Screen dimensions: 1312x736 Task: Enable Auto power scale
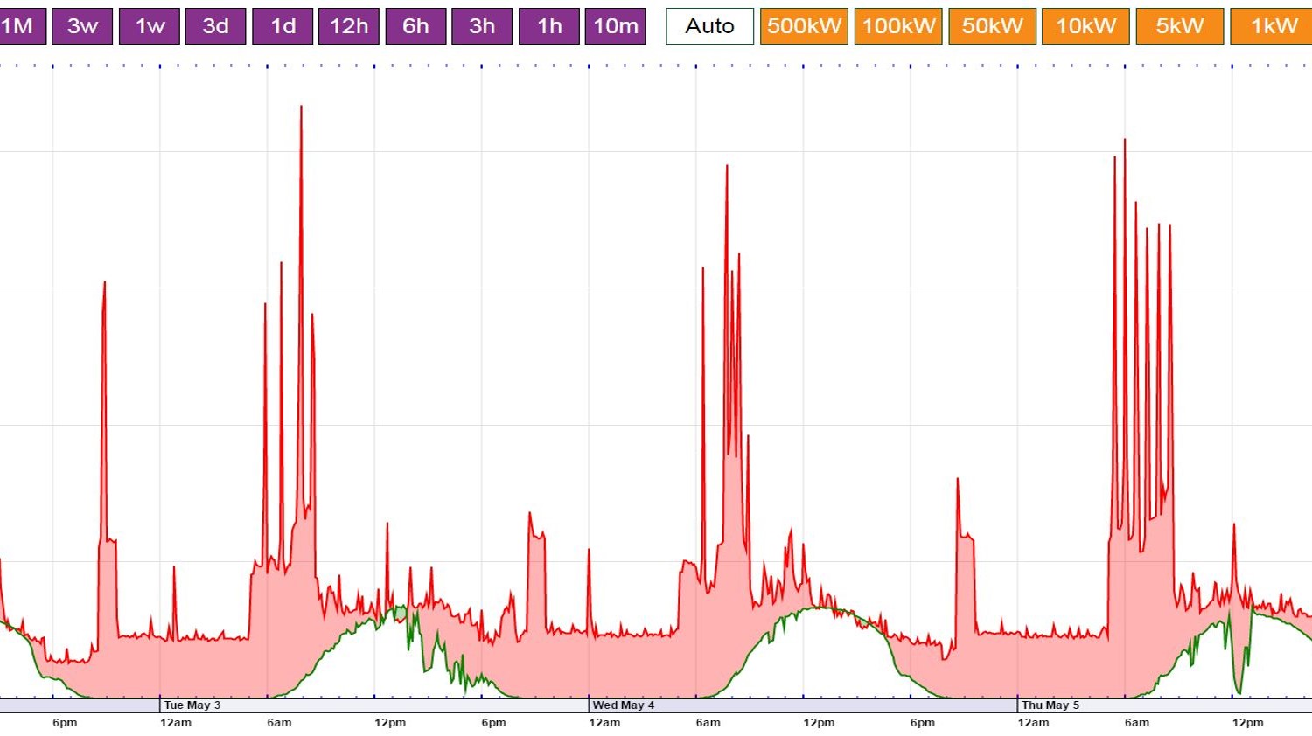(x=709, y=26)
